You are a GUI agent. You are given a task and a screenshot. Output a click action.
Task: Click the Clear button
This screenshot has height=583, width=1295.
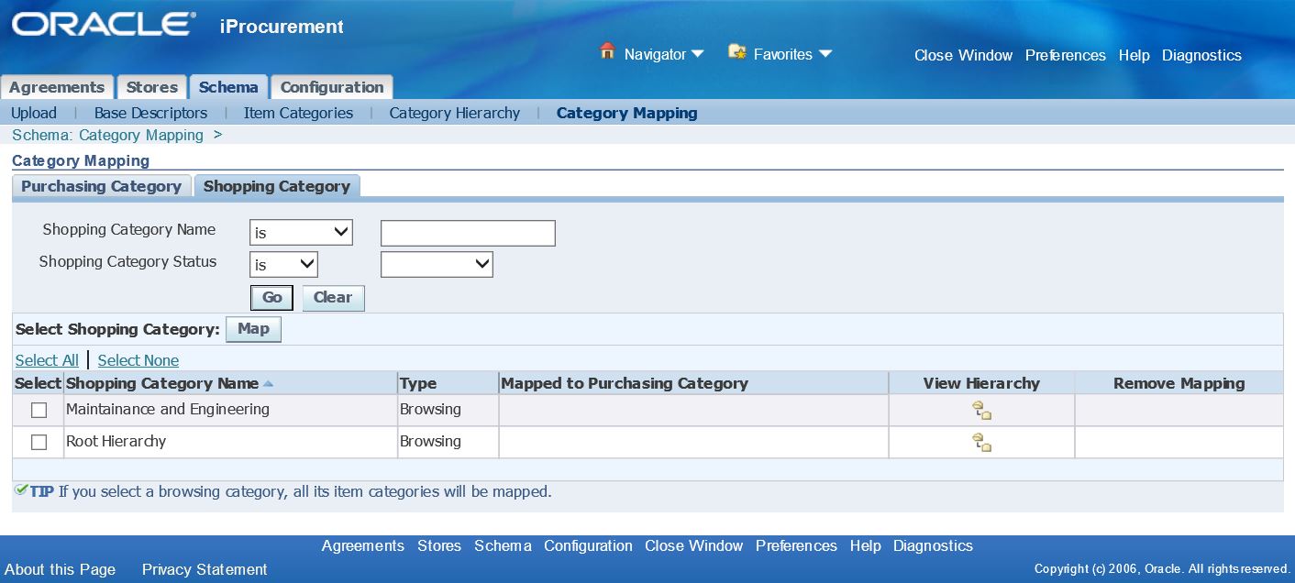(x=333, y=298)
